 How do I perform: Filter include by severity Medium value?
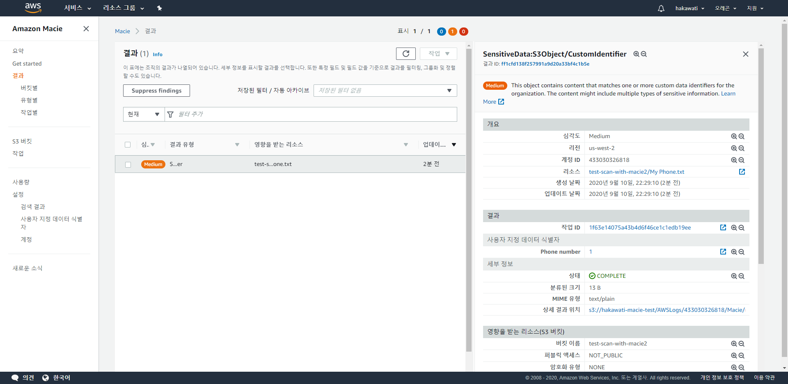point(734,136)
